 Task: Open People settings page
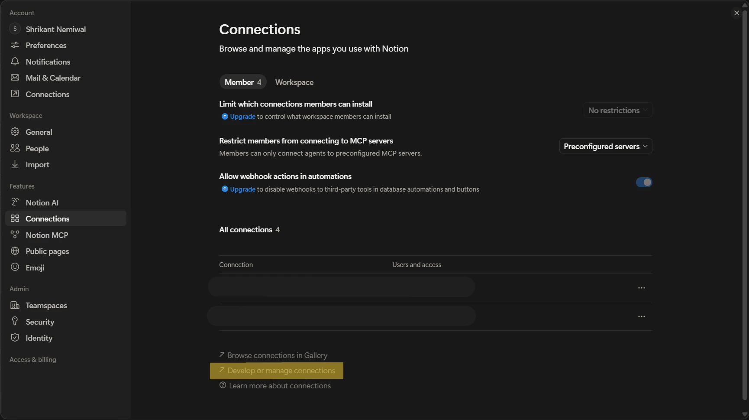coord(66,148)
